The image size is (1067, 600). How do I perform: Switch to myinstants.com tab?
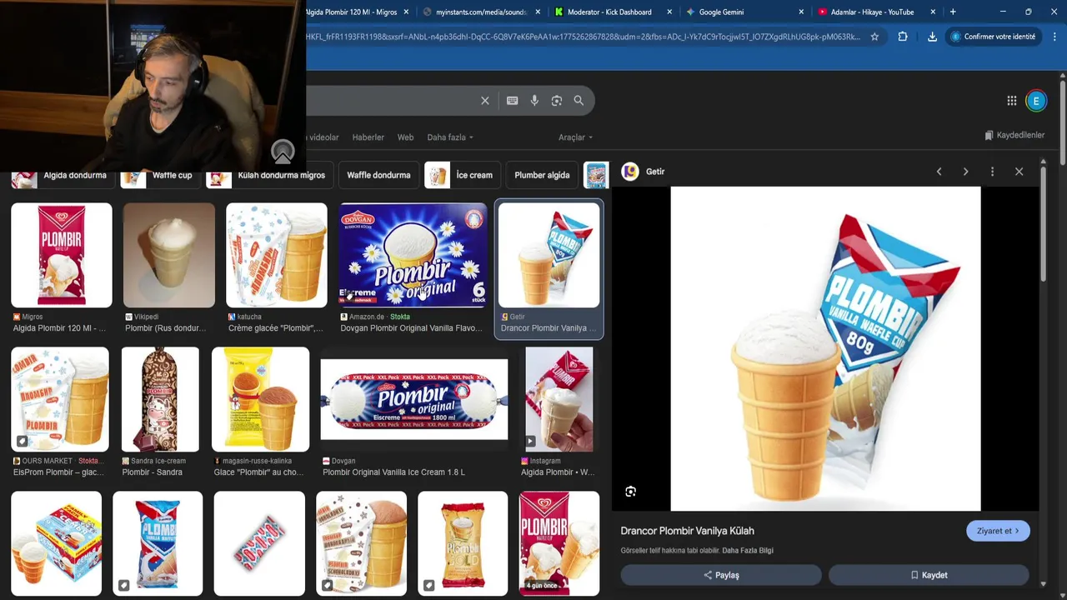click(481, 12)
